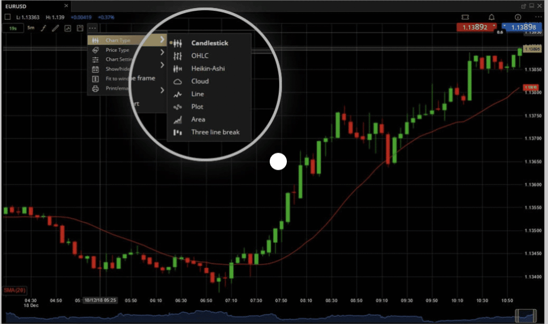Open the chart options ellipsis menu
The image size is (548, 324).
[x=92, y=28]
